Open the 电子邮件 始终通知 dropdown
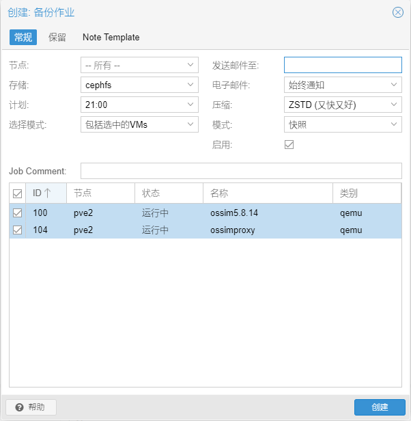This screenshot has width=411, height=421. (x=394, y=85)
